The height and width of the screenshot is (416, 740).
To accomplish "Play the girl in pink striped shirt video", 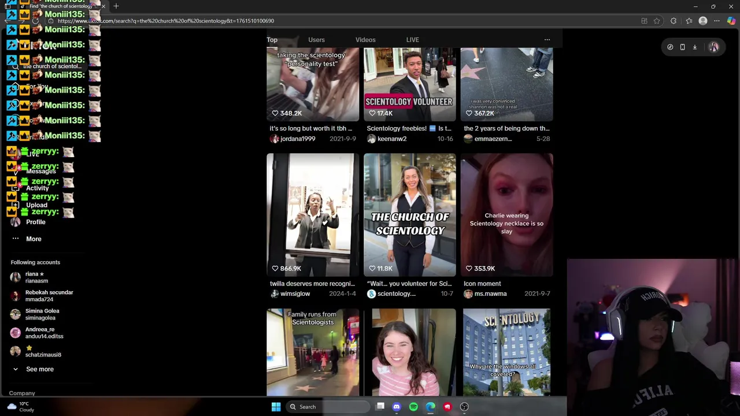I will (410, 352).
